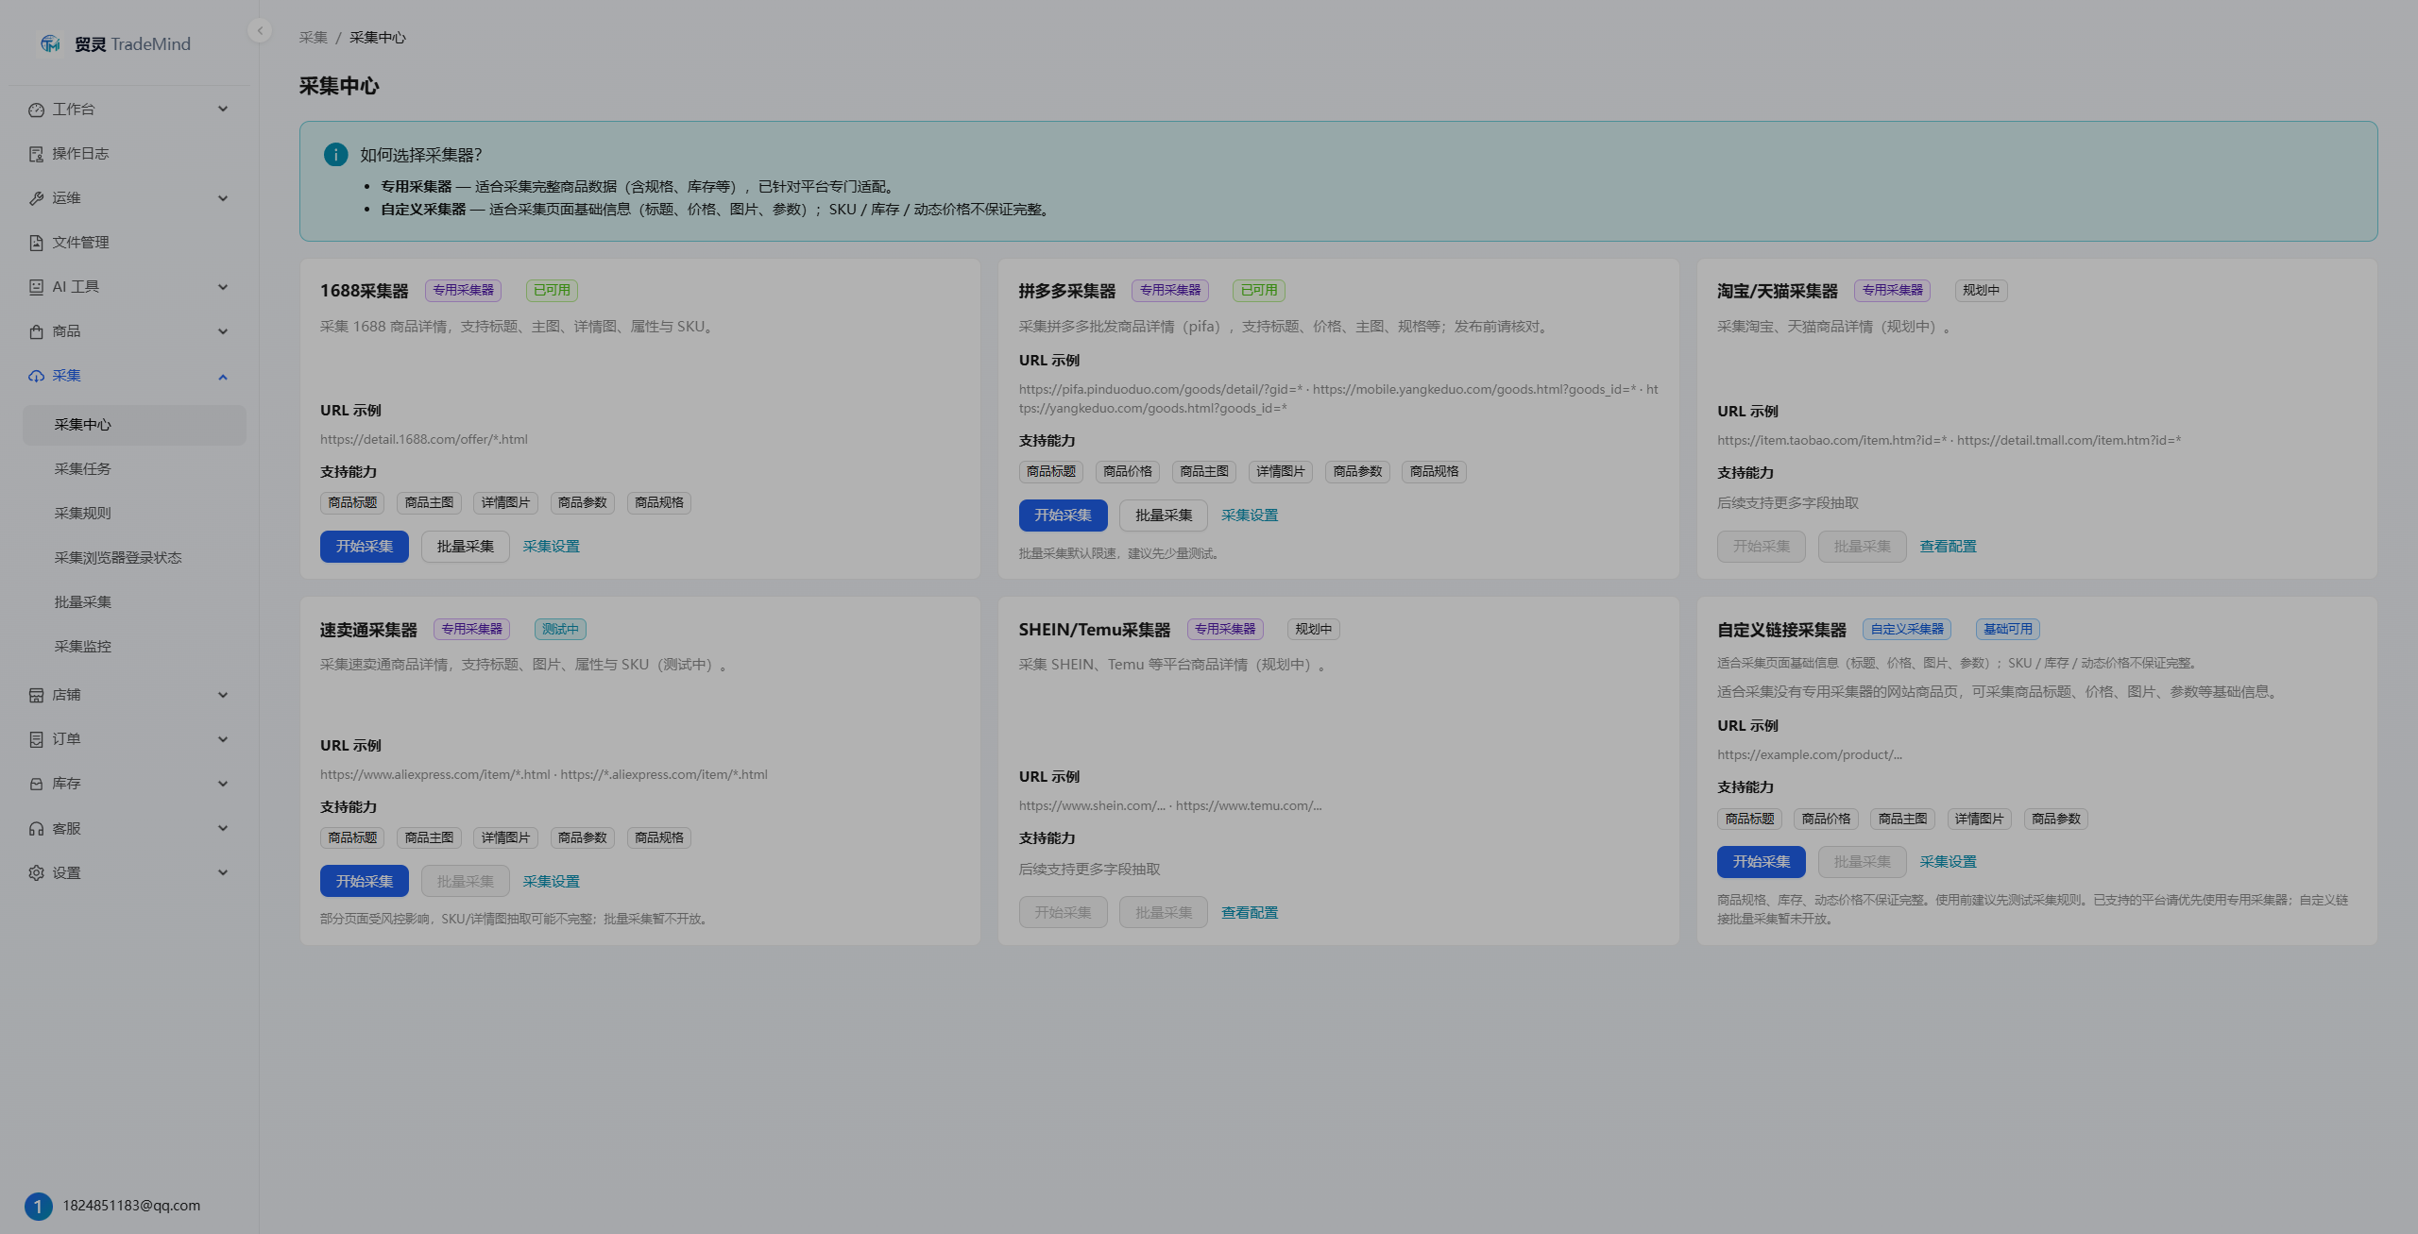Expand the 运维 menu chevron

(x=223, y=198)
